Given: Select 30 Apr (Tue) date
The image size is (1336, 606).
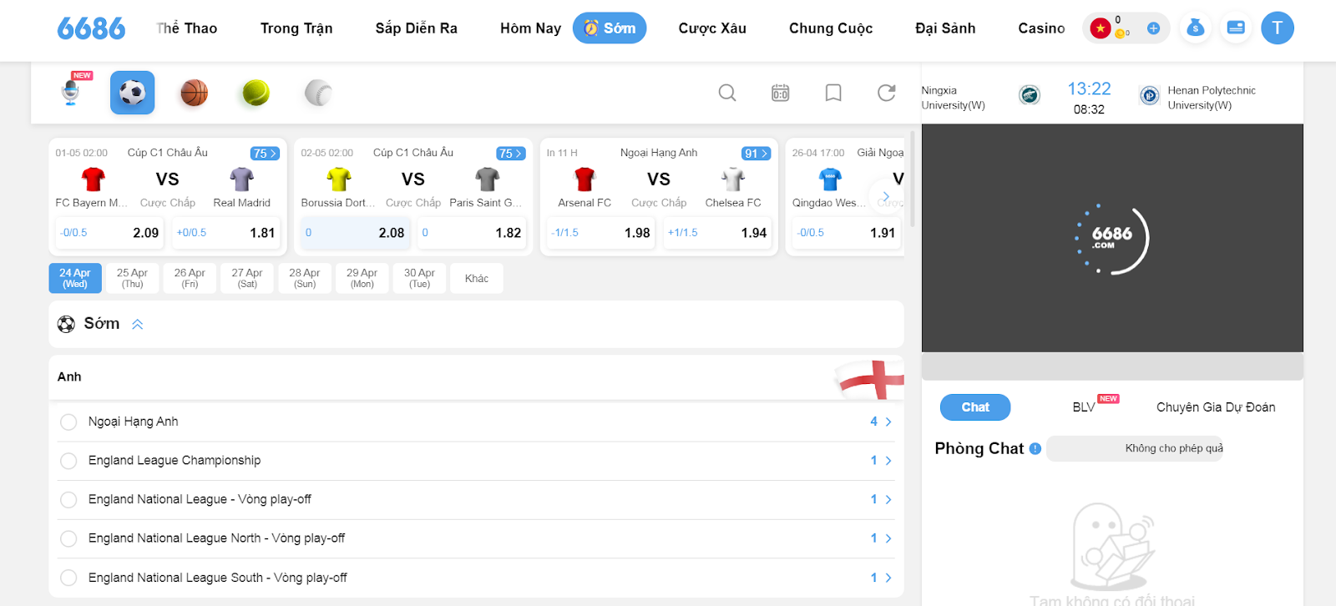Looking at the screenshot, I should [420, 278].
